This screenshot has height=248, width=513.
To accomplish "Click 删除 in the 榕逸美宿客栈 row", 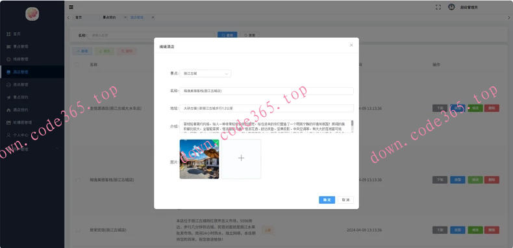I will click(492, 180).
